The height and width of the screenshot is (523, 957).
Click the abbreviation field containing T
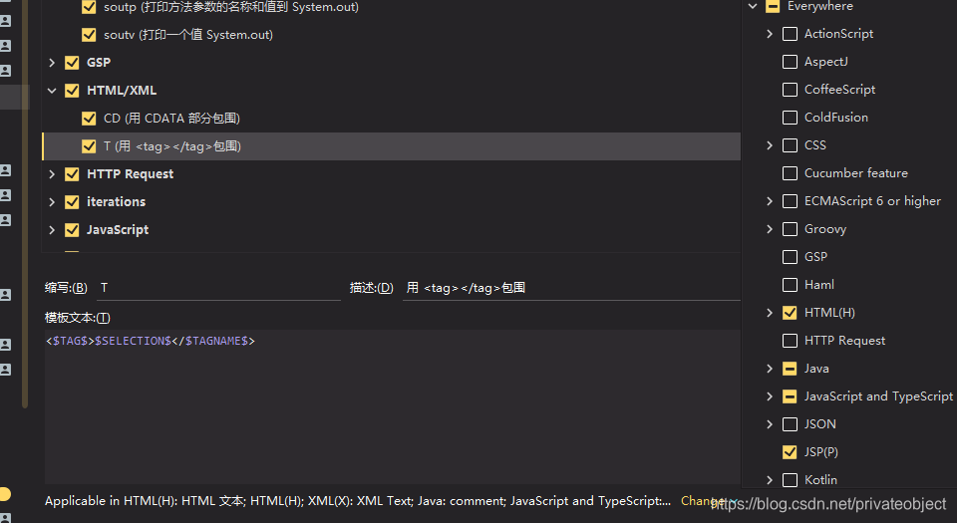(218, 288)
